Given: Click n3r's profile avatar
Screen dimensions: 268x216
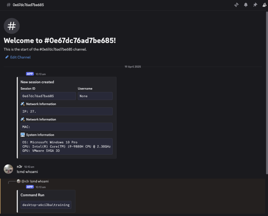Looking at the screenshot, I should (x=8, y=169).
